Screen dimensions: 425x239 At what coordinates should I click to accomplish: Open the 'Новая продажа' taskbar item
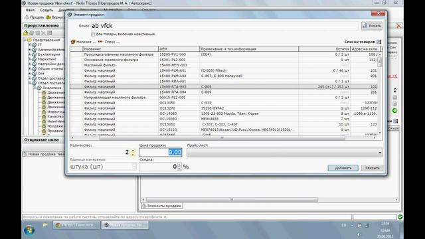click(125, 225)
